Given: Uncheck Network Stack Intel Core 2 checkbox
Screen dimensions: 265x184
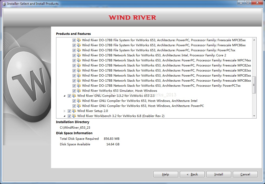Looking at the screenshot, I should tap(74, 55).
